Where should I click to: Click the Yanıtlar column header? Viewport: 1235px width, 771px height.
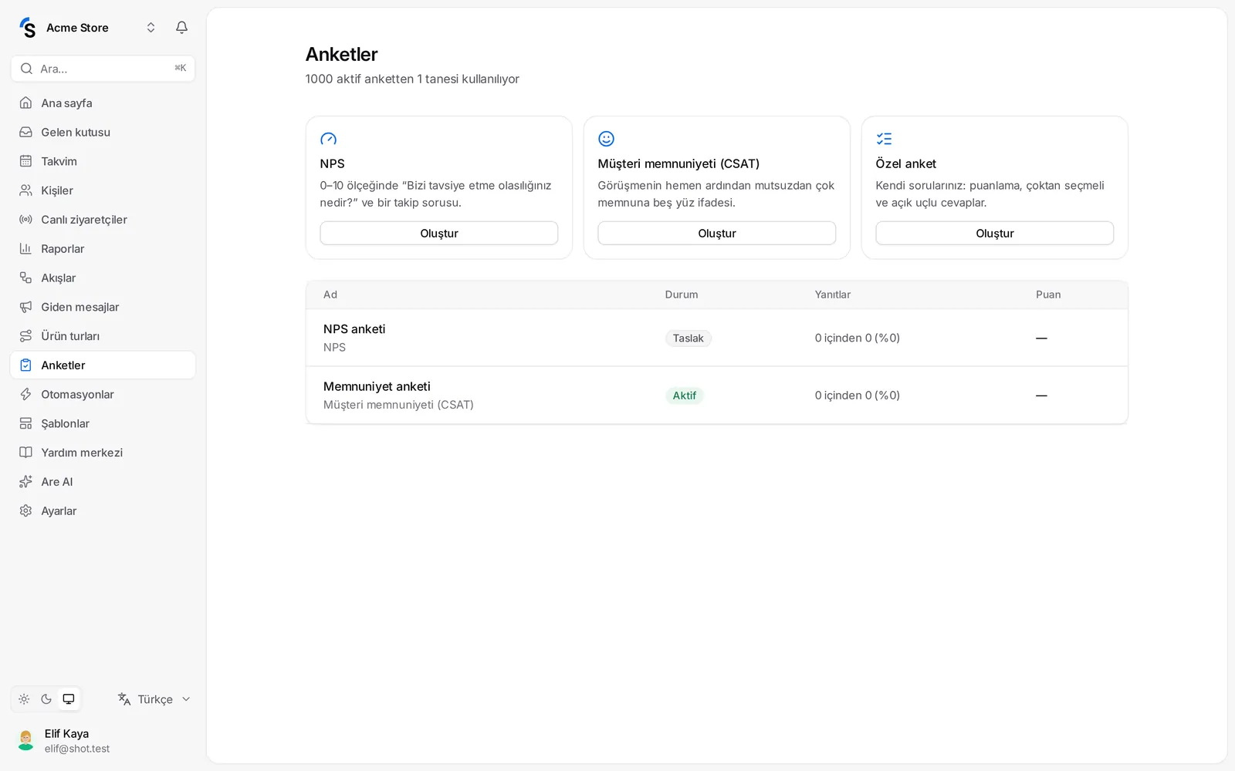coord(833,295)
